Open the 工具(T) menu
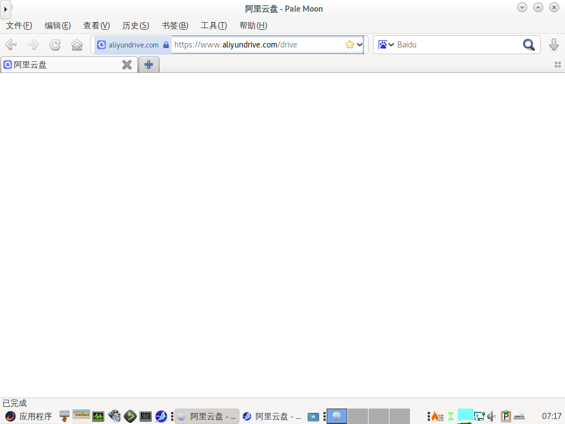The image size is (565, 424). tap(214, 25)
